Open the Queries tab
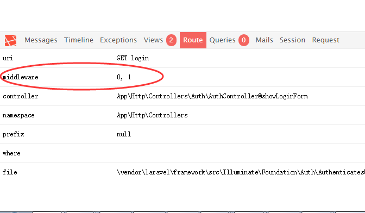Viewport: 365px width, 213px height. pos(222,40)
